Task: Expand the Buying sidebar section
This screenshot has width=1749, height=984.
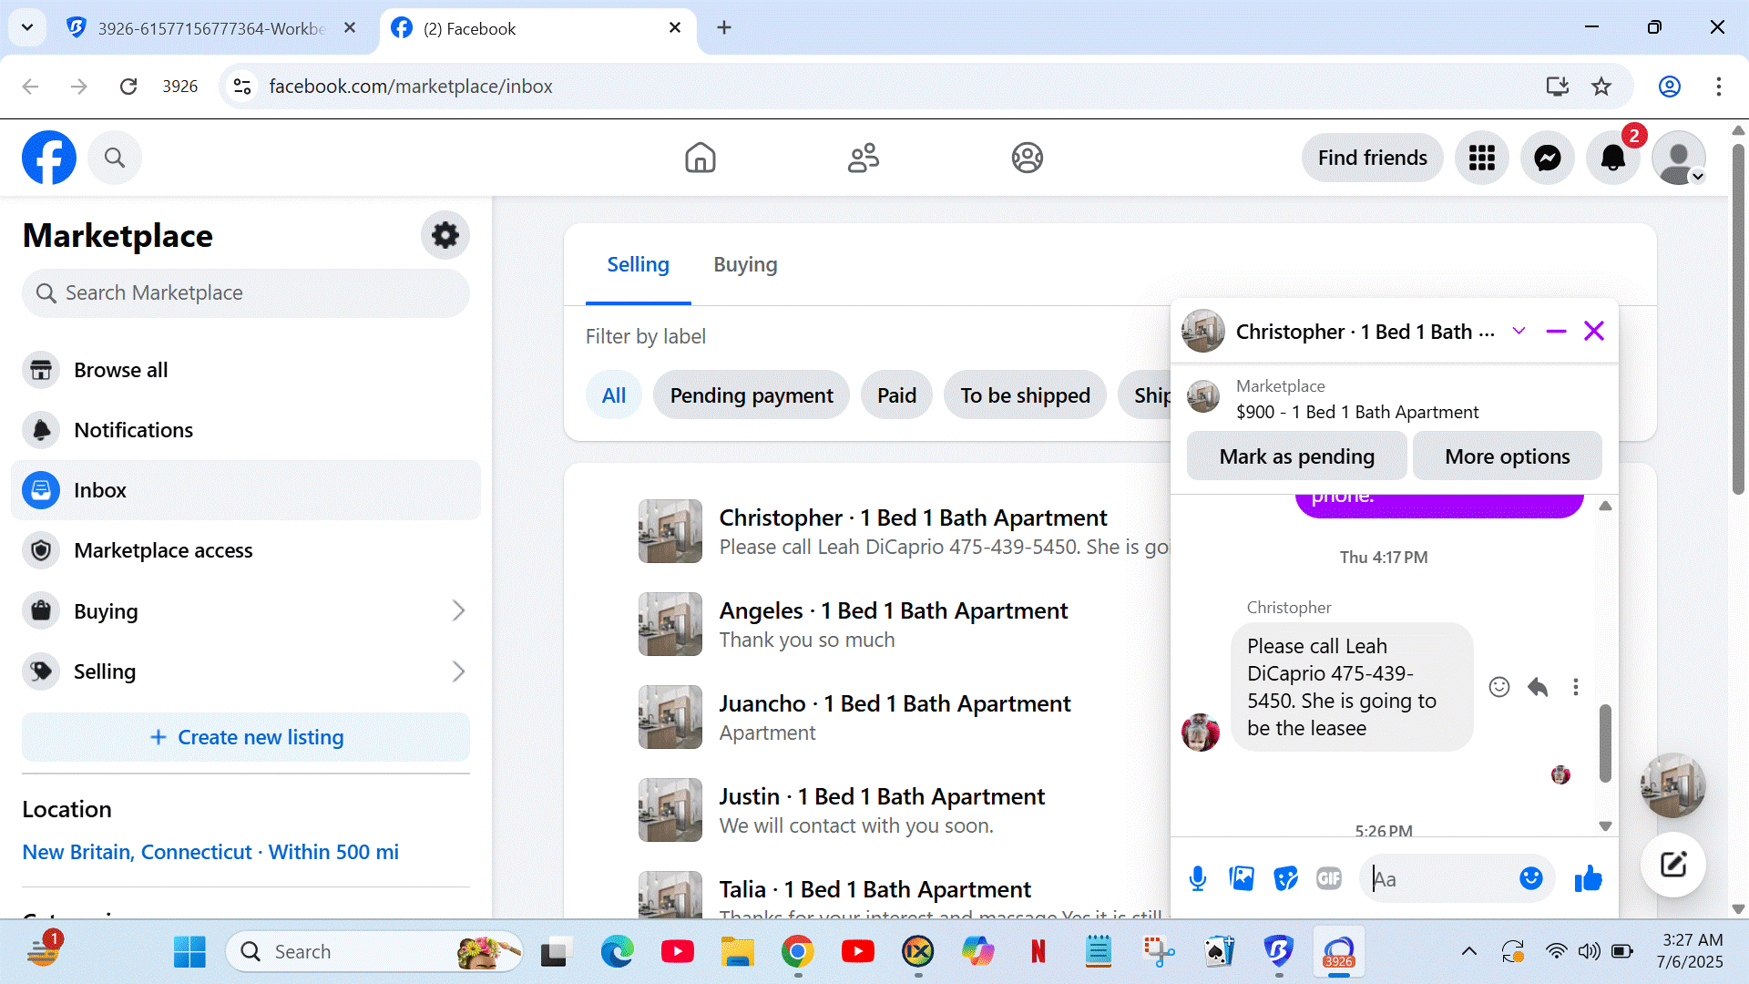Action: pyautogui.click(x=458, y=611)
